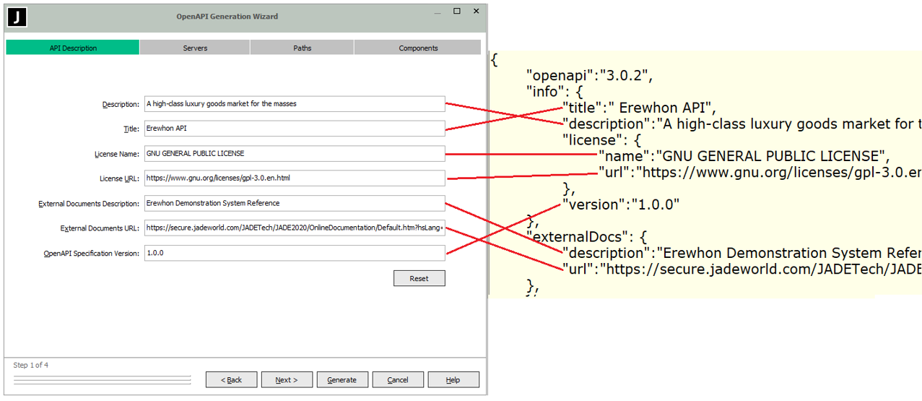This screenshot has height=401, width=922.
Task: Click the JADE logo icon in title bar
Action: pyautogui.click(x=17, y=17)
